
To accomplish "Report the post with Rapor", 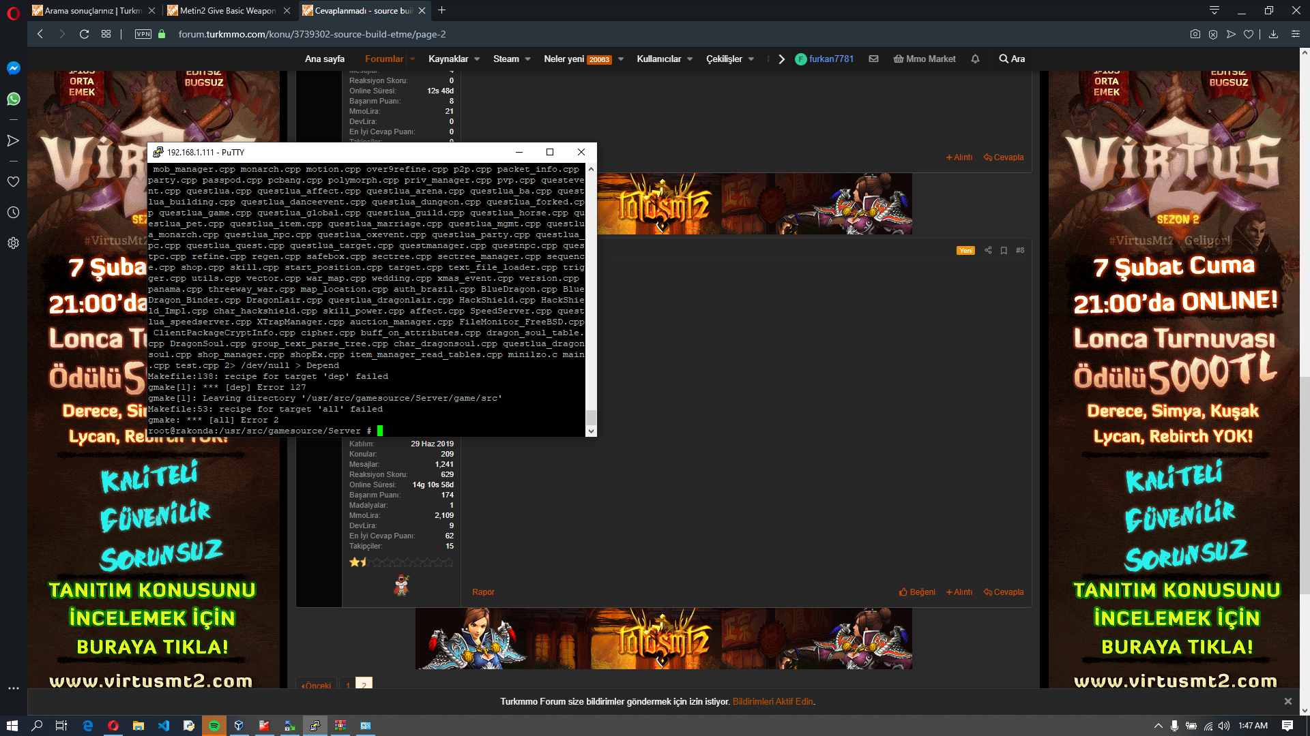I will click(x=483, y=592).
